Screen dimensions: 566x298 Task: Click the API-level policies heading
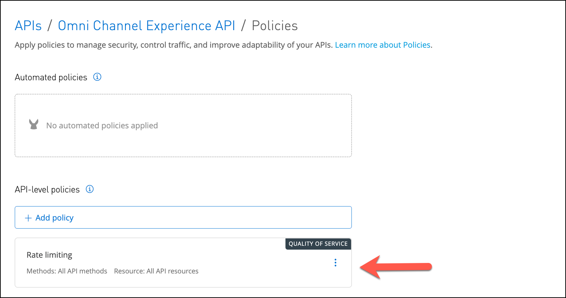tap(47, 189)
